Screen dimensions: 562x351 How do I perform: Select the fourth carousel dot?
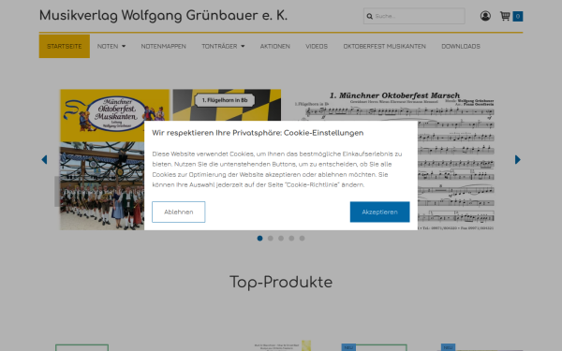coord(291,238)
